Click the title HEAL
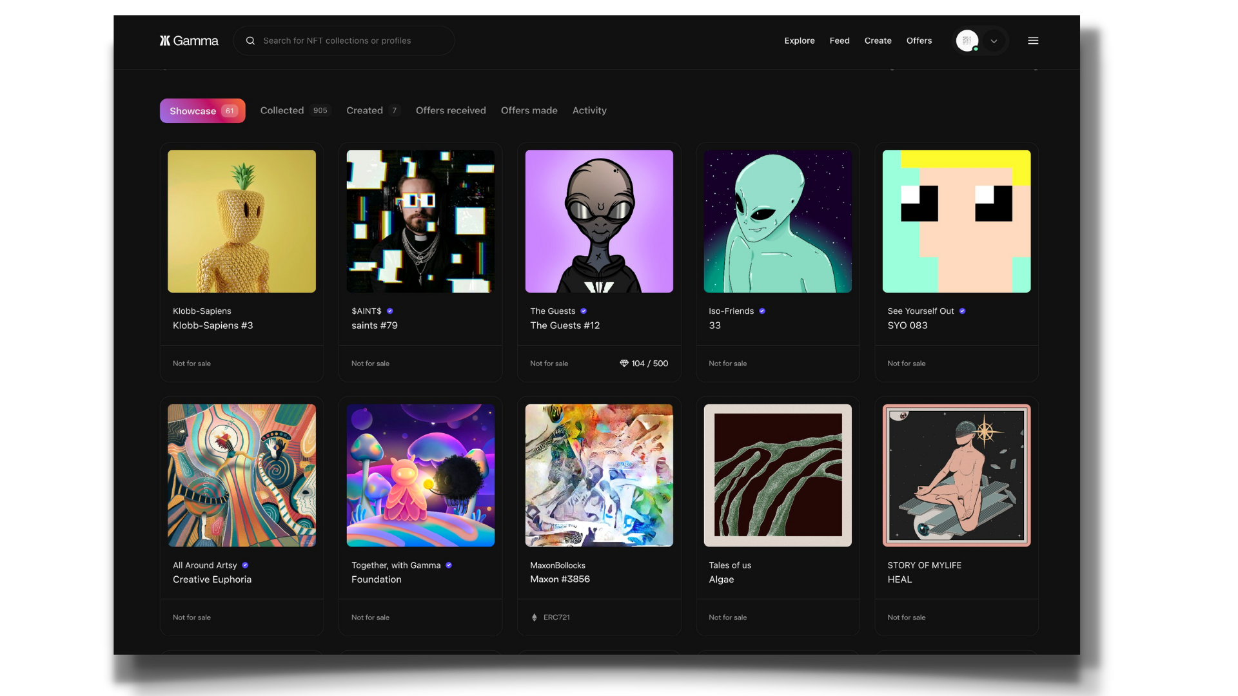Image resolution: width=1238 pixels, height=696 pixels. [x=899, y=579]
